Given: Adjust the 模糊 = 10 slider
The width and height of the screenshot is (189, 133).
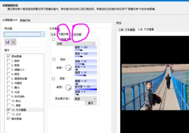Looking at the screenshot, I should 86,82.
